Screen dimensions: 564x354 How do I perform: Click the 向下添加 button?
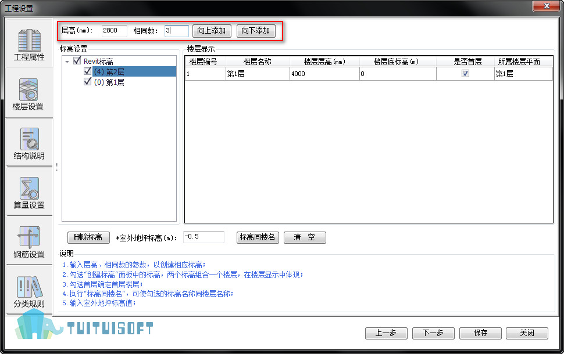point(256,31)
